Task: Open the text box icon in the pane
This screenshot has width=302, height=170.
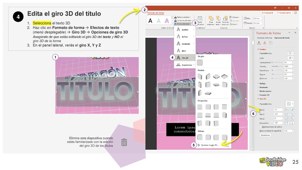Action: pos(271,43)
